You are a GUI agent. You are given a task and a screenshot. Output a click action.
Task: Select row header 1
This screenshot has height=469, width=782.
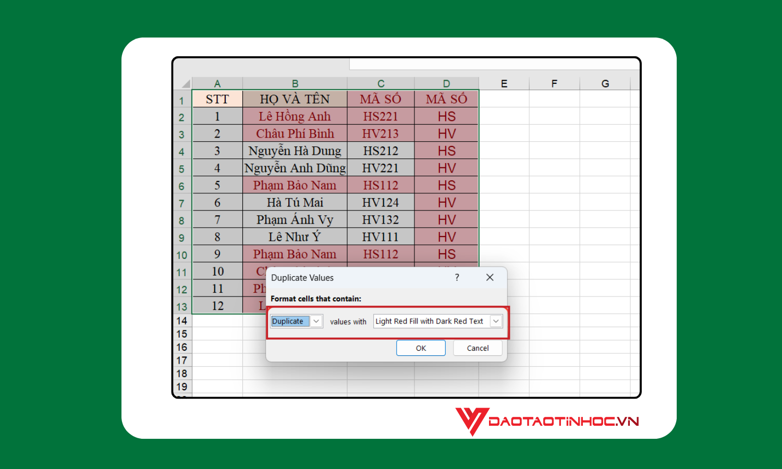(182, 99)
